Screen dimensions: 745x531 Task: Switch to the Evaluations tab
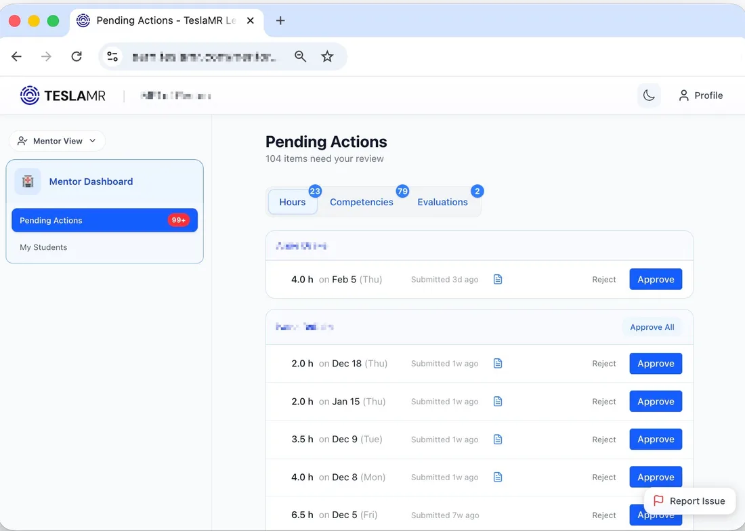442,202
